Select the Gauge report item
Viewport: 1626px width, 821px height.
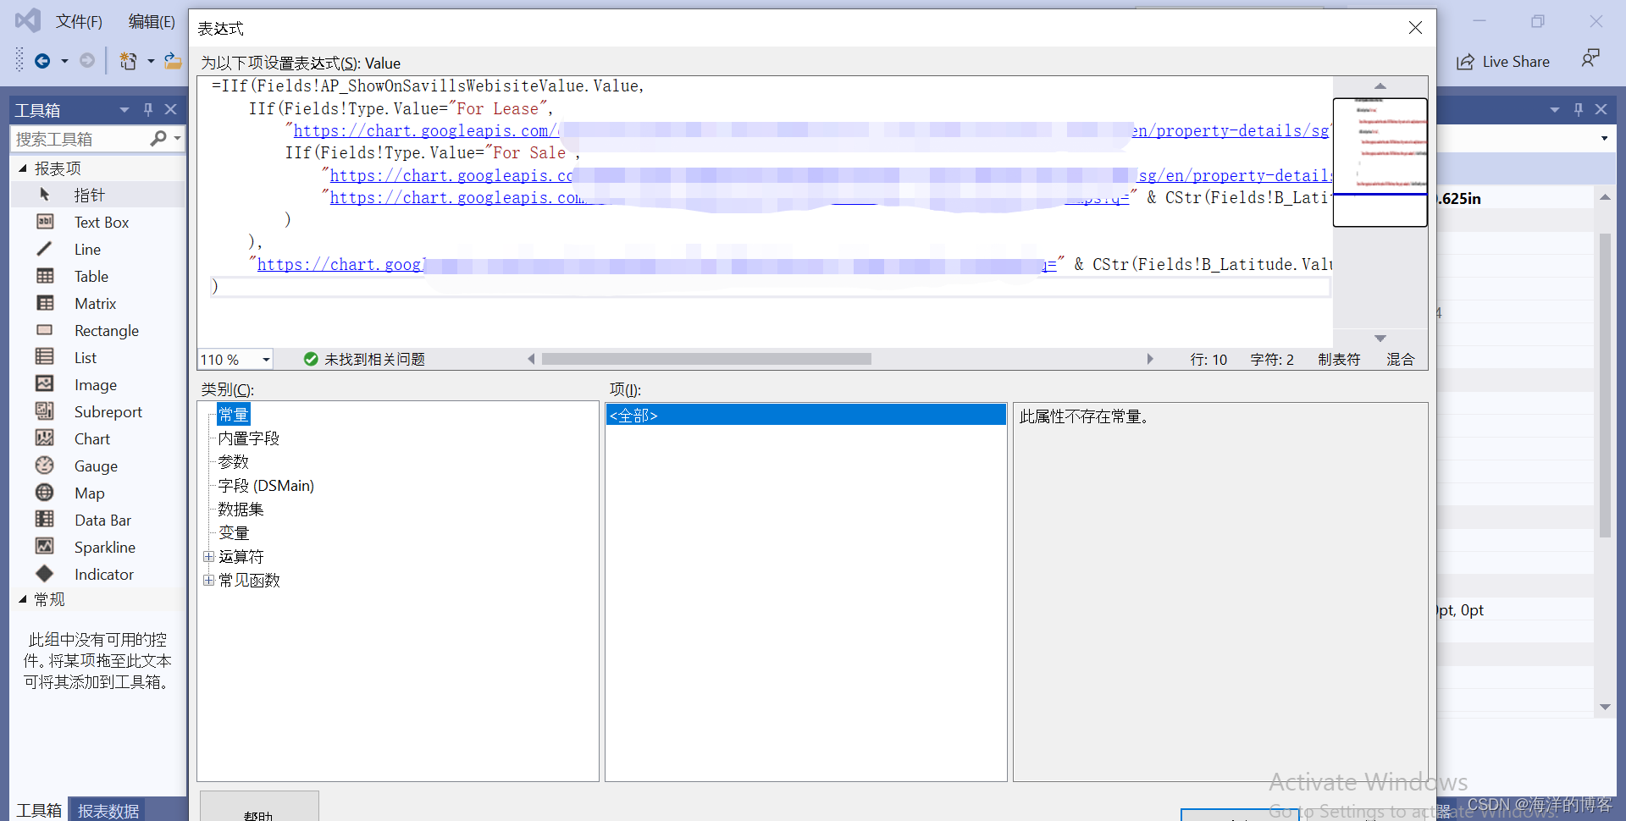tap(95, 466)
